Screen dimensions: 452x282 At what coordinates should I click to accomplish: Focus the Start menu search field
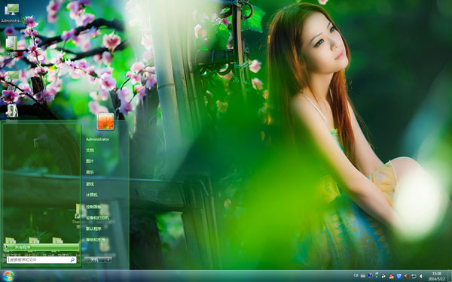click(41, 260)
